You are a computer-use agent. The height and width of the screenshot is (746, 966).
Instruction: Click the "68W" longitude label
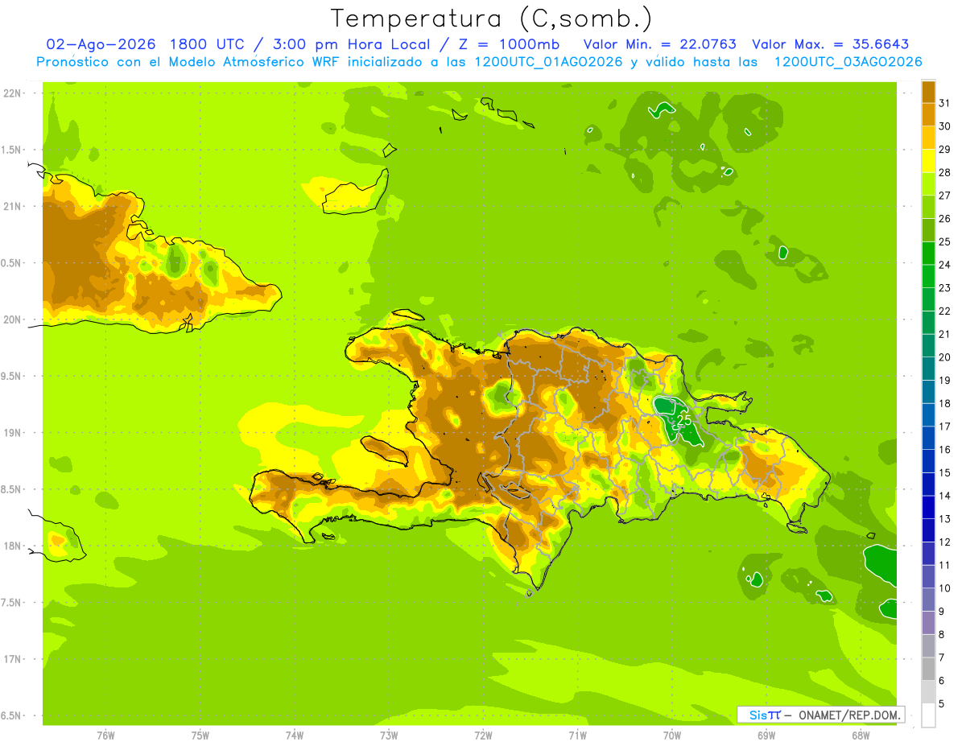point(861,736)
